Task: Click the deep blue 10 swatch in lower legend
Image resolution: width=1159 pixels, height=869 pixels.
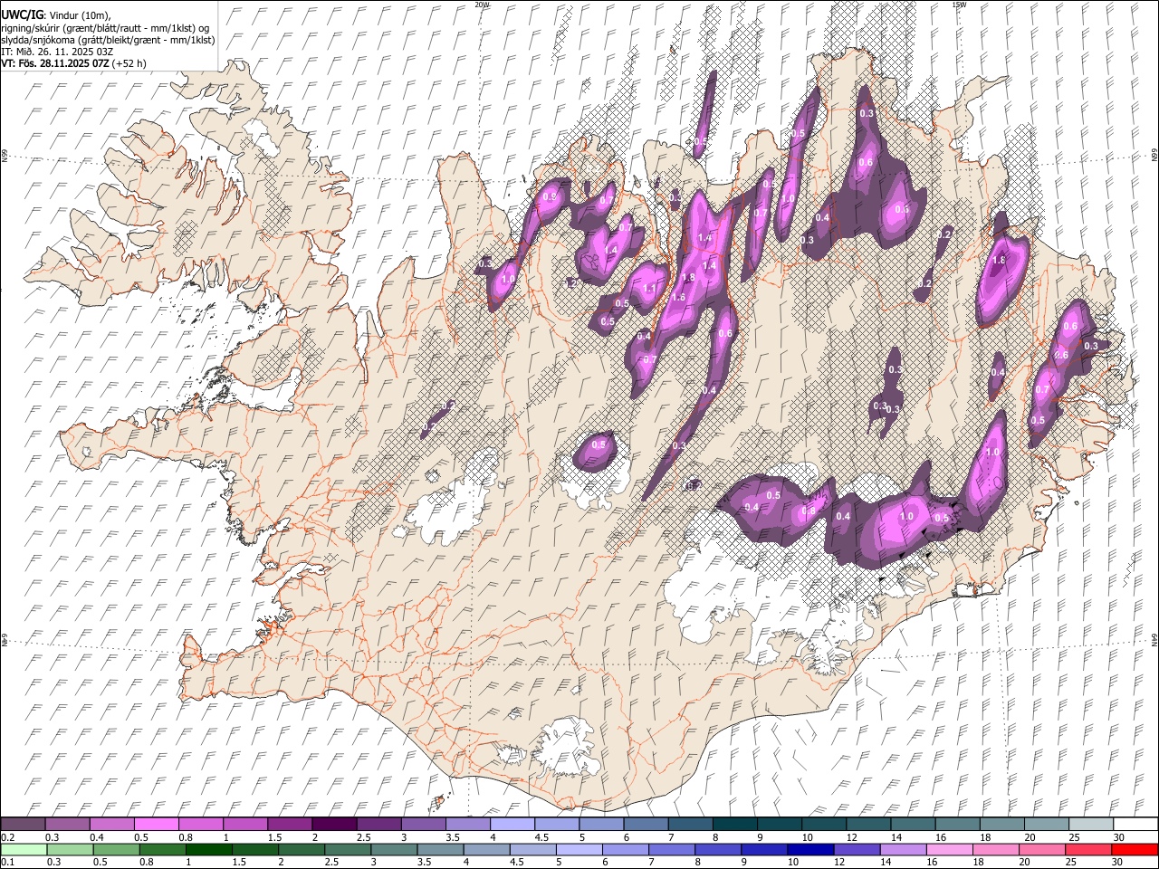Action: 809,850
